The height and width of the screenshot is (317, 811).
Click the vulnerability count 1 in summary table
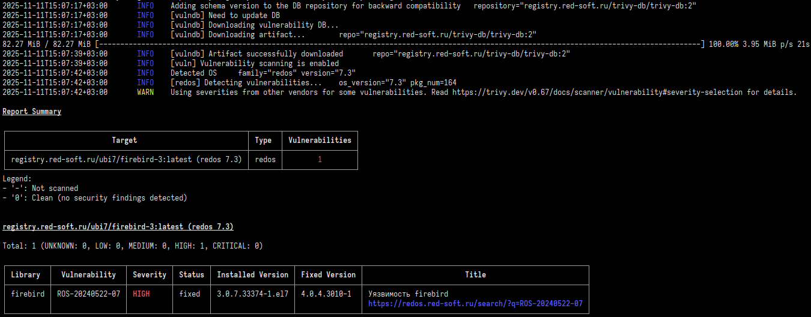320,160
